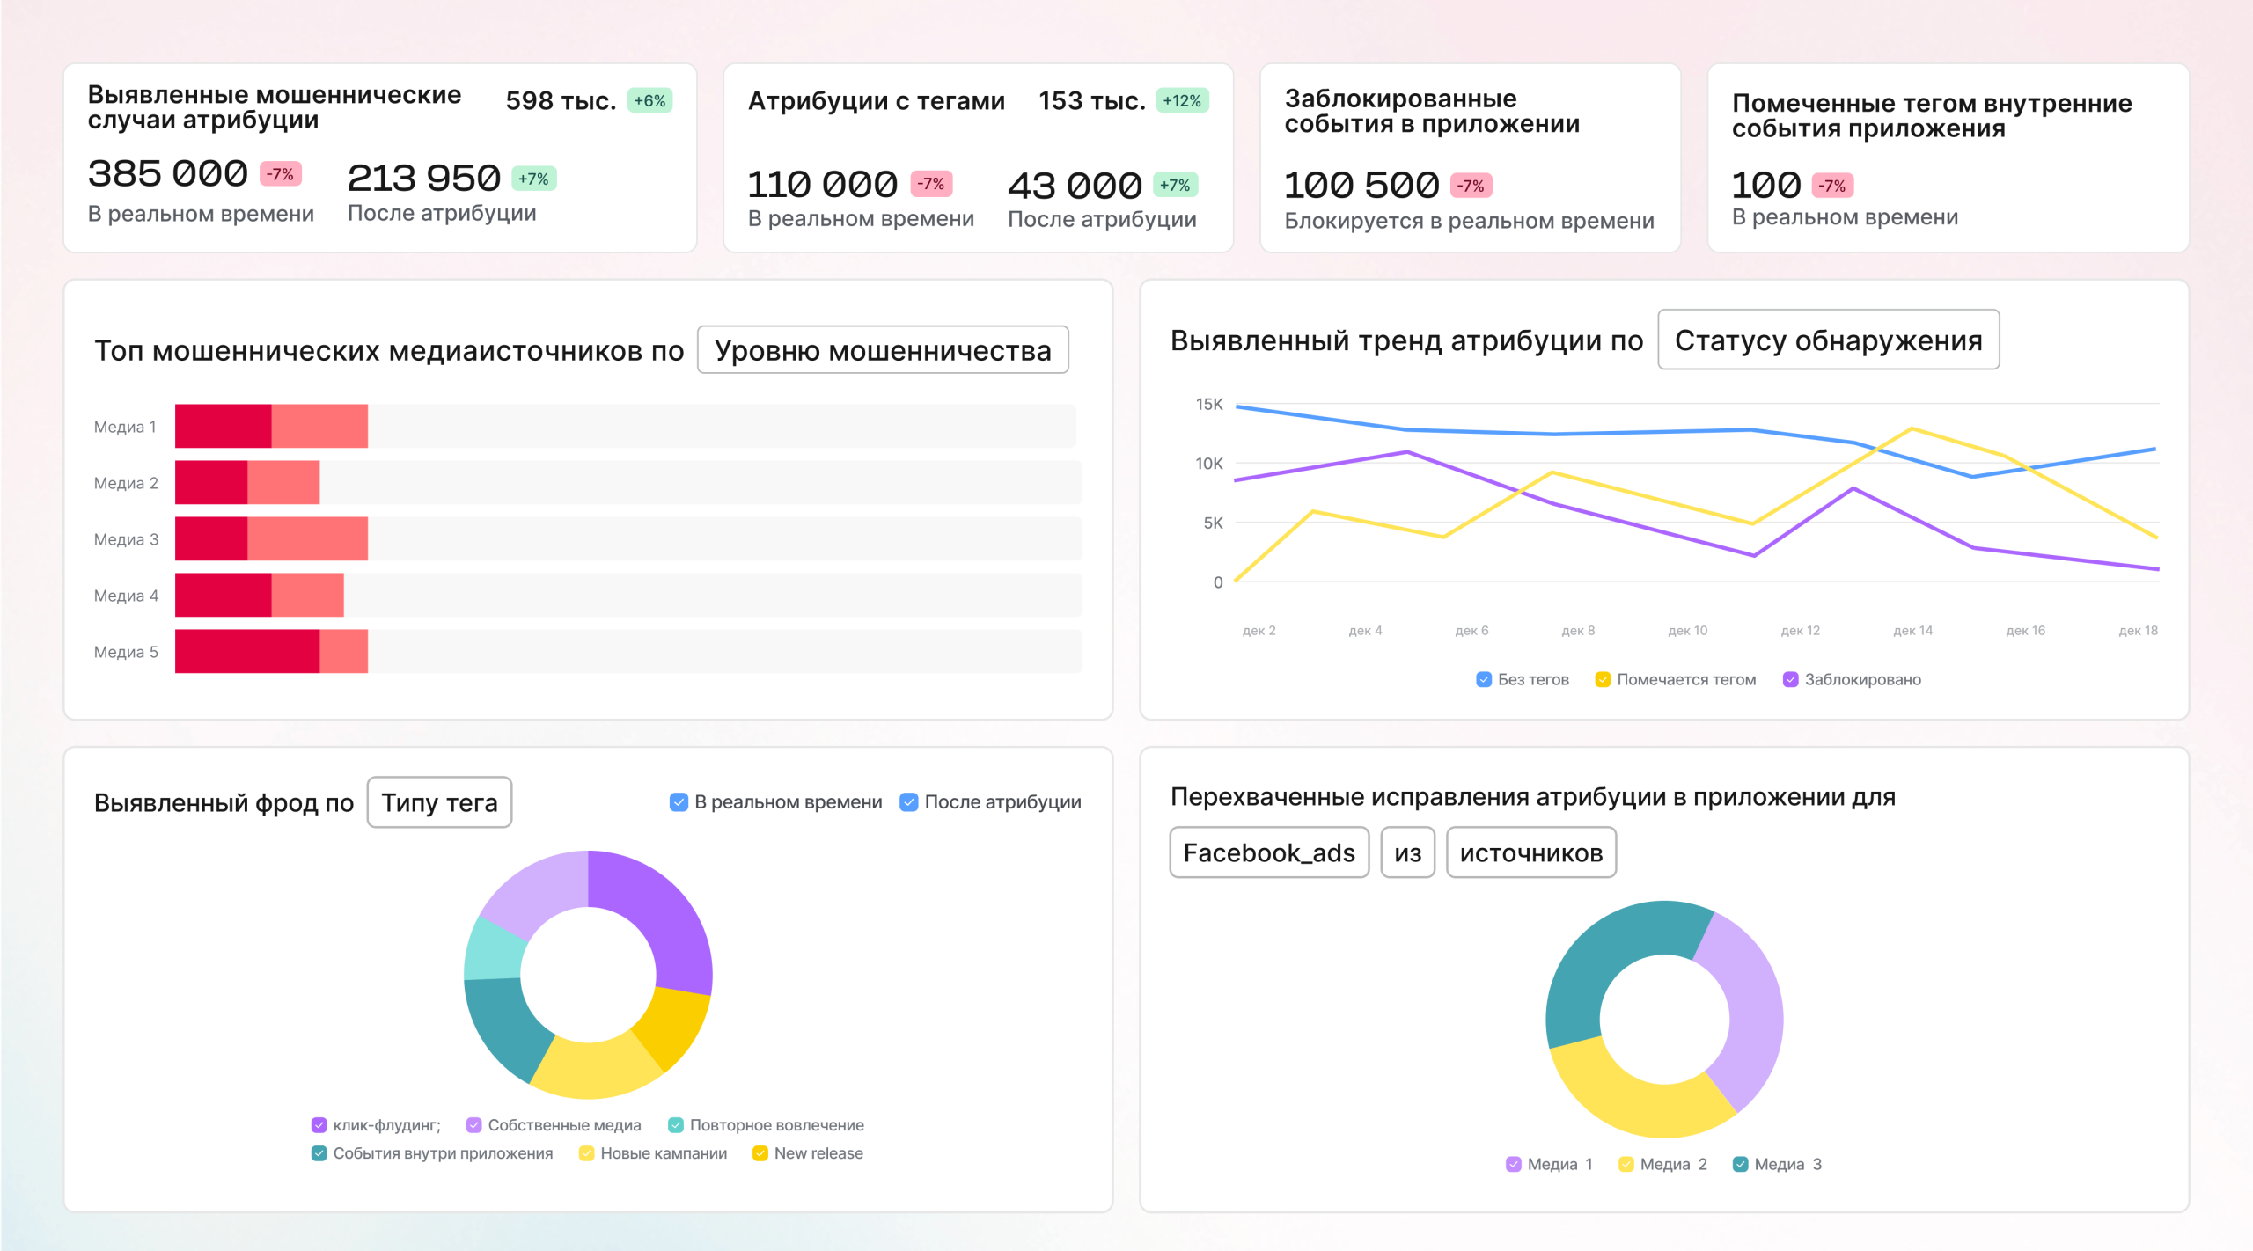
Task: Uncheck 'Помечается тегом' legend checkbox
Action: 1603,679
